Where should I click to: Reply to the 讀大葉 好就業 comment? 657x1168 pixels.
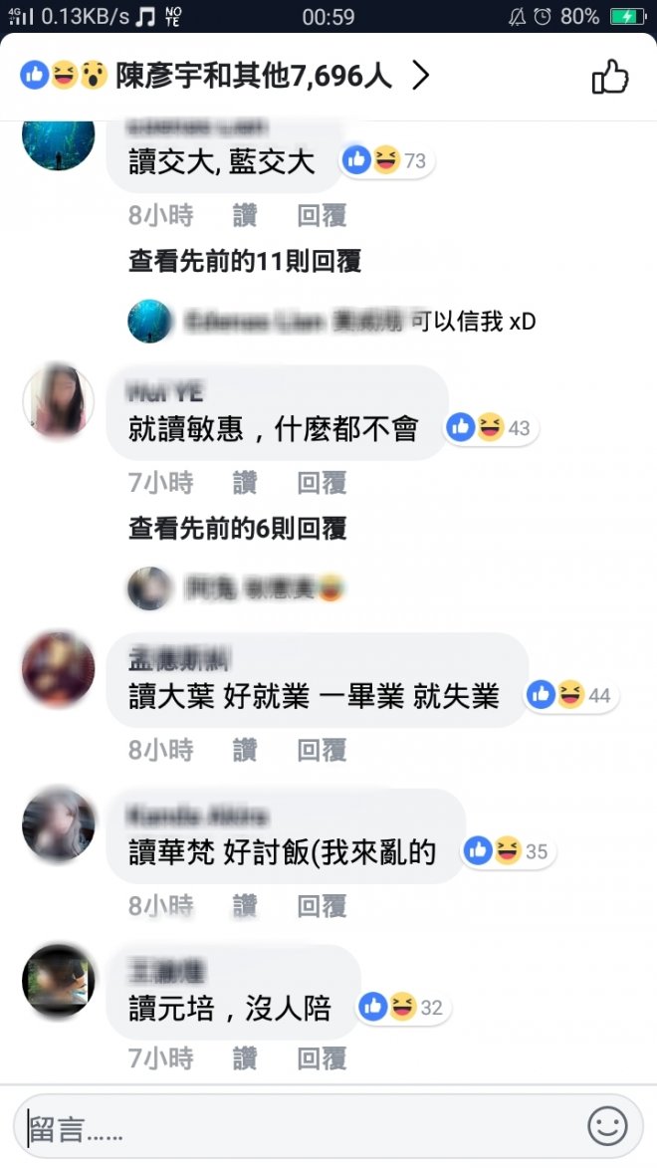[322, 750]
